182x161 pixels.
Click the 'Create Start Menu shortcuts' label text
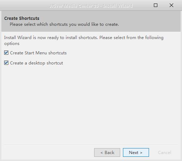[38, 53]
